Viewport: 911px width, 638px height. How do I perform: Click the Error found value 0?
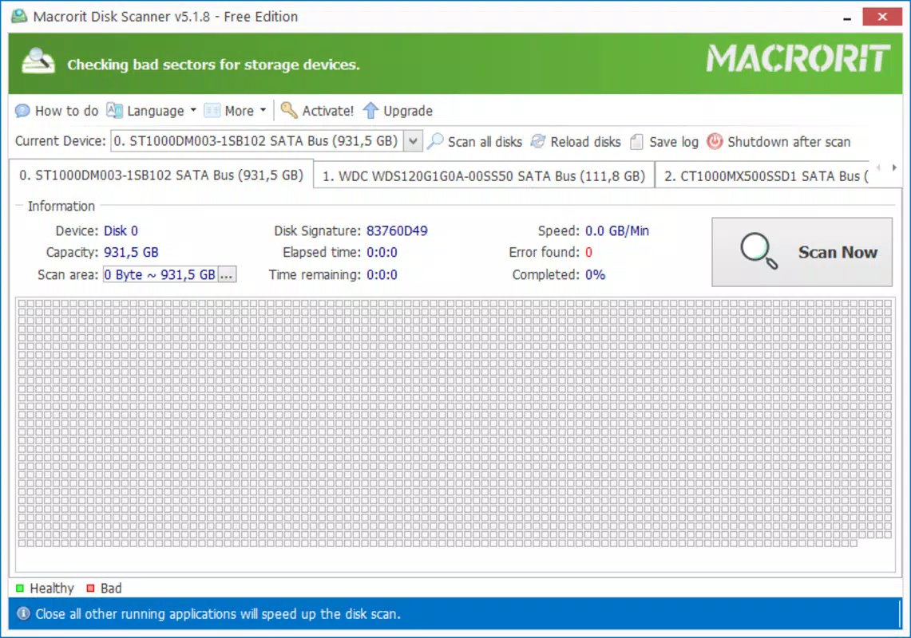pyautogui.click(x=588, y=253)
